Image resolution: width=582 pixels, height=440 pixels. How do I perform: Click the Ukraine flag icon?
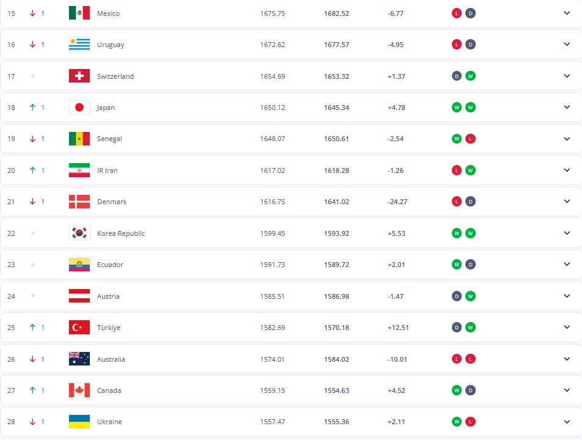[x=79, y=422]
